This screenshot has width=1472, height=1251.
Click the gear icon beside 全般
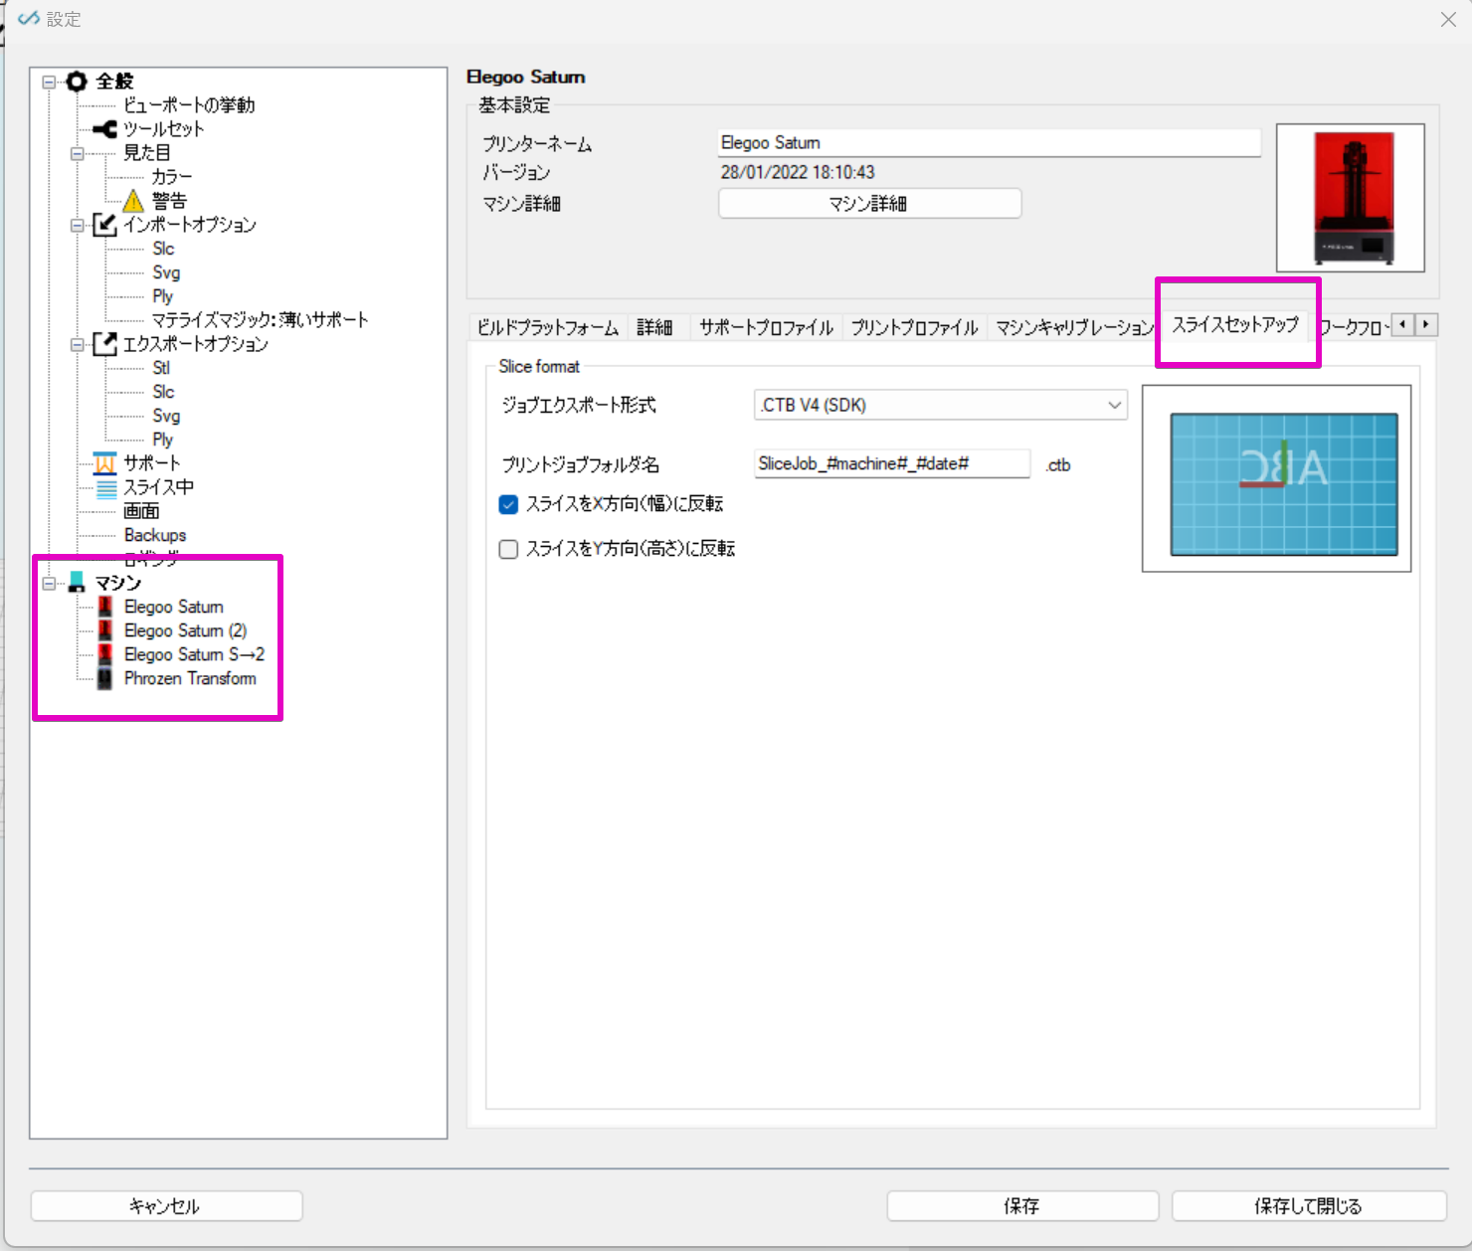[77, 82]
